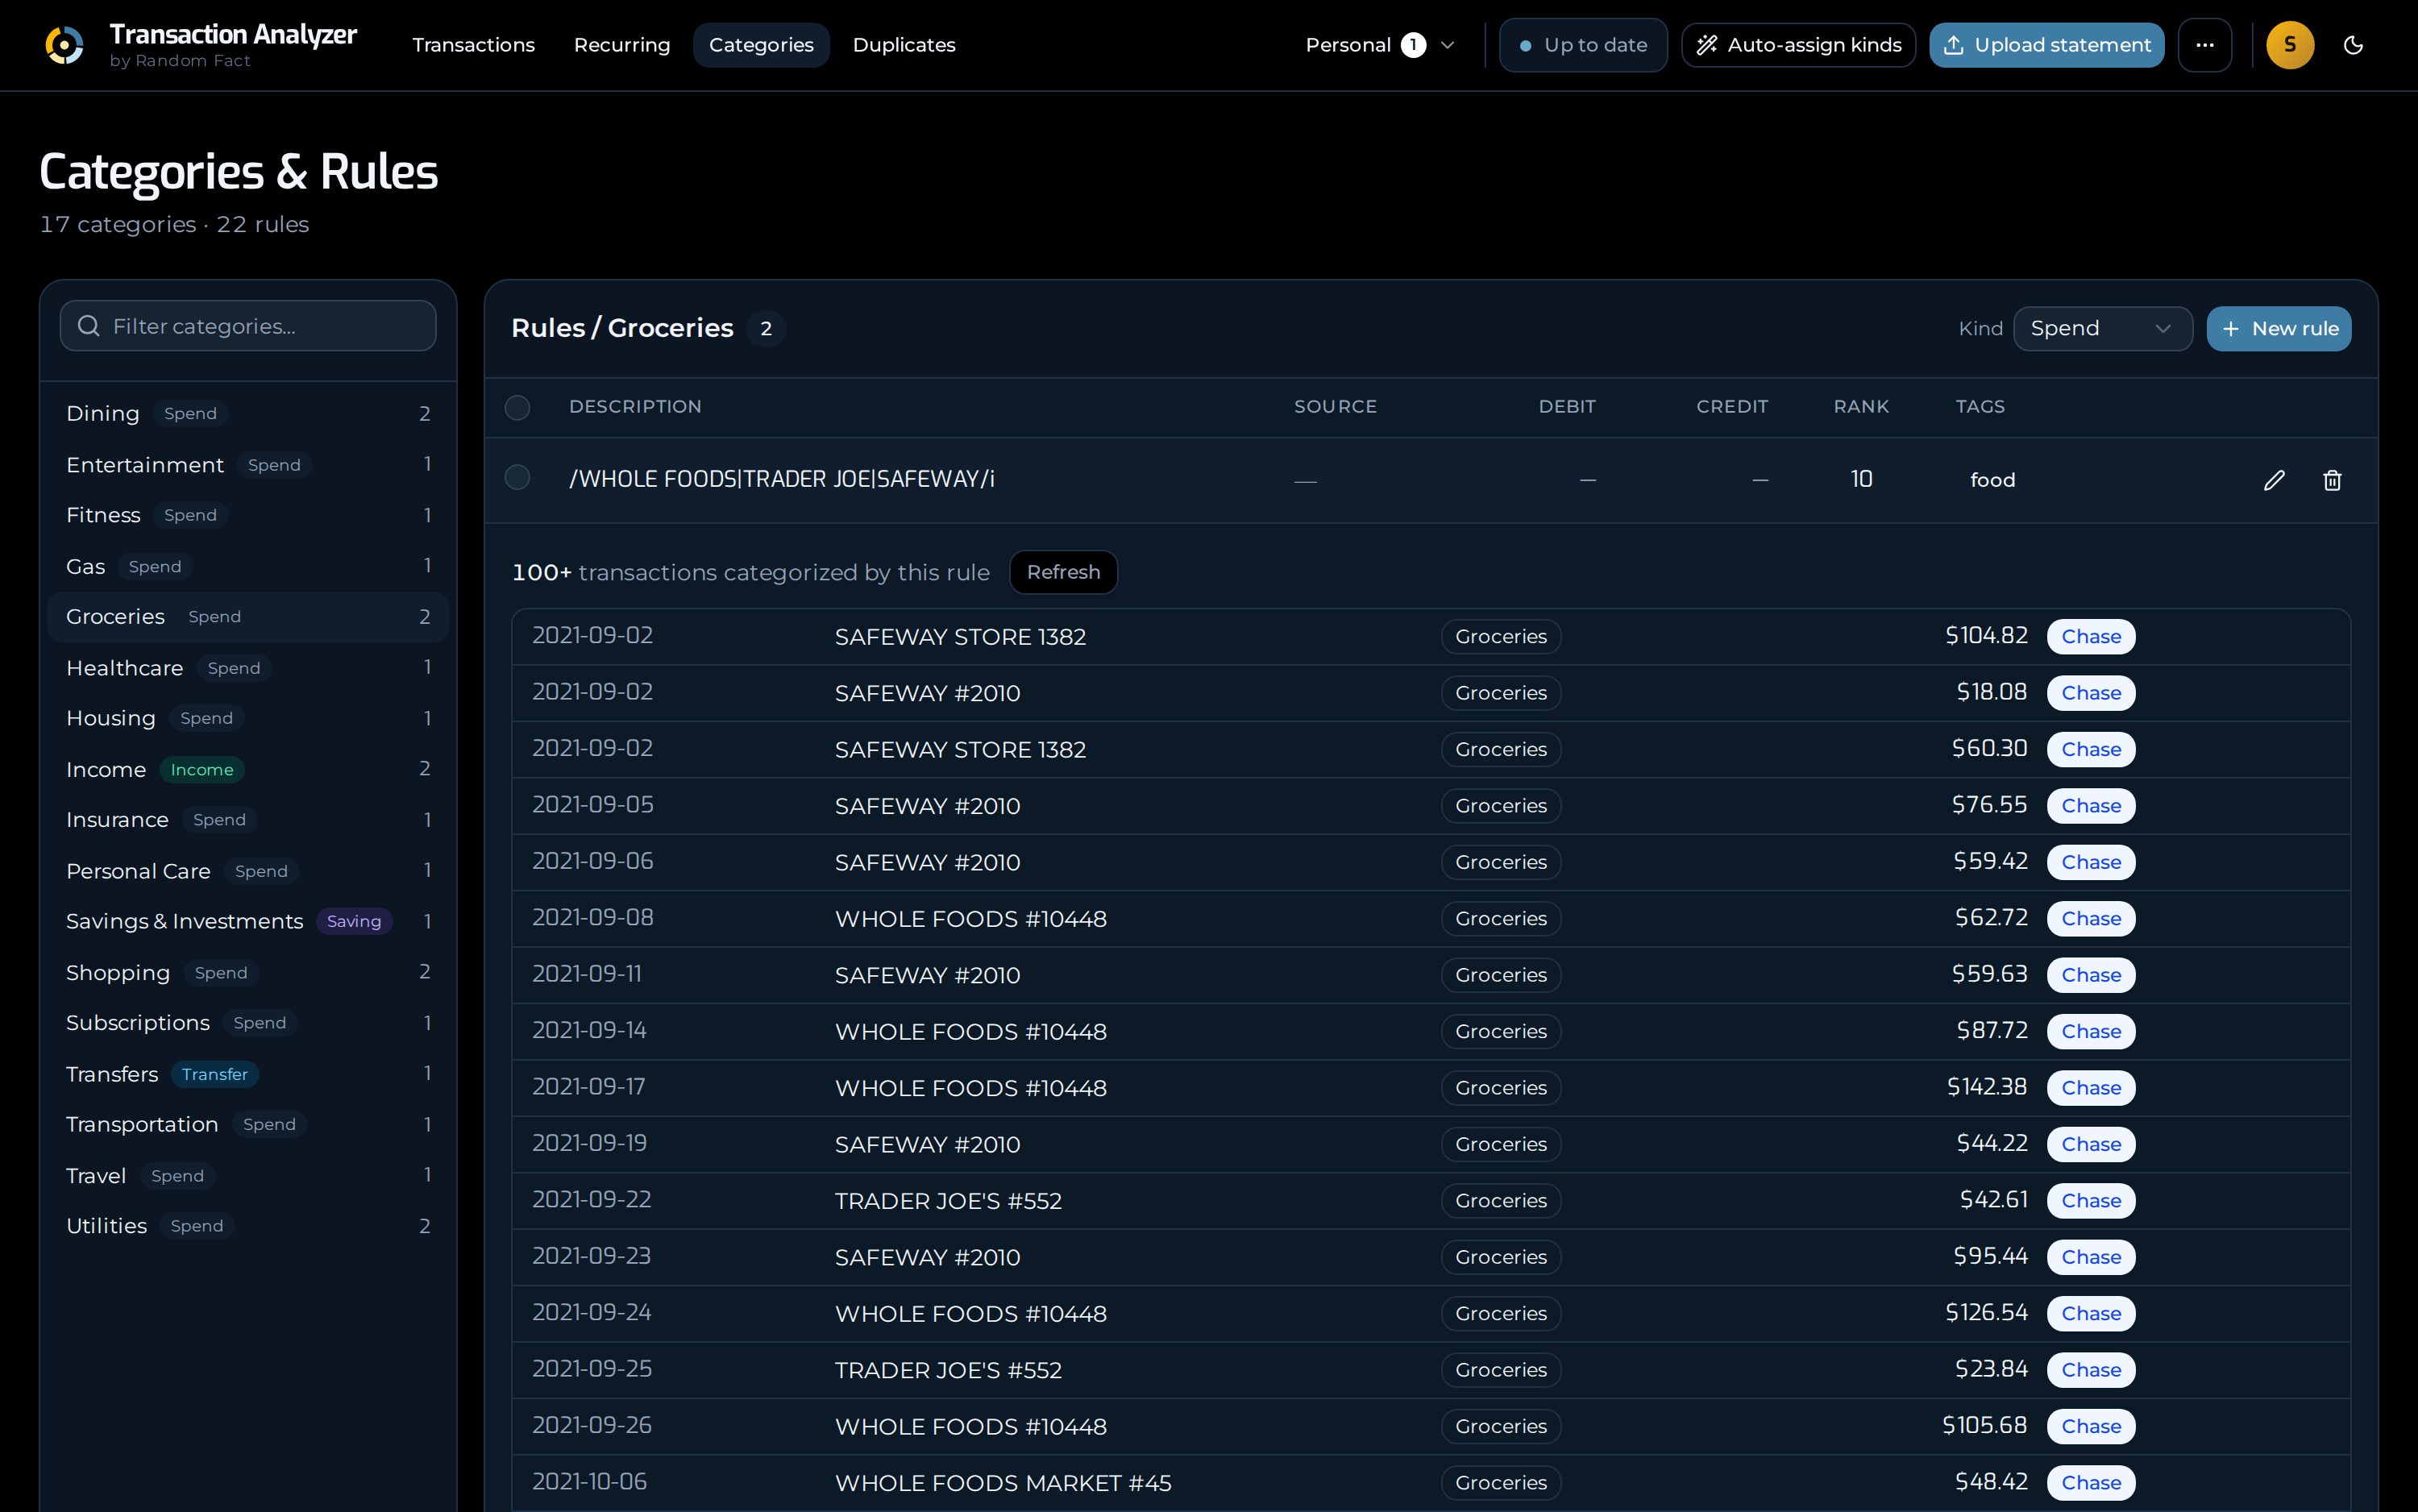Select the WHOLE FOODS rule radio circle
Viewport: 2418px width, 1512px height.
point(517,478)
